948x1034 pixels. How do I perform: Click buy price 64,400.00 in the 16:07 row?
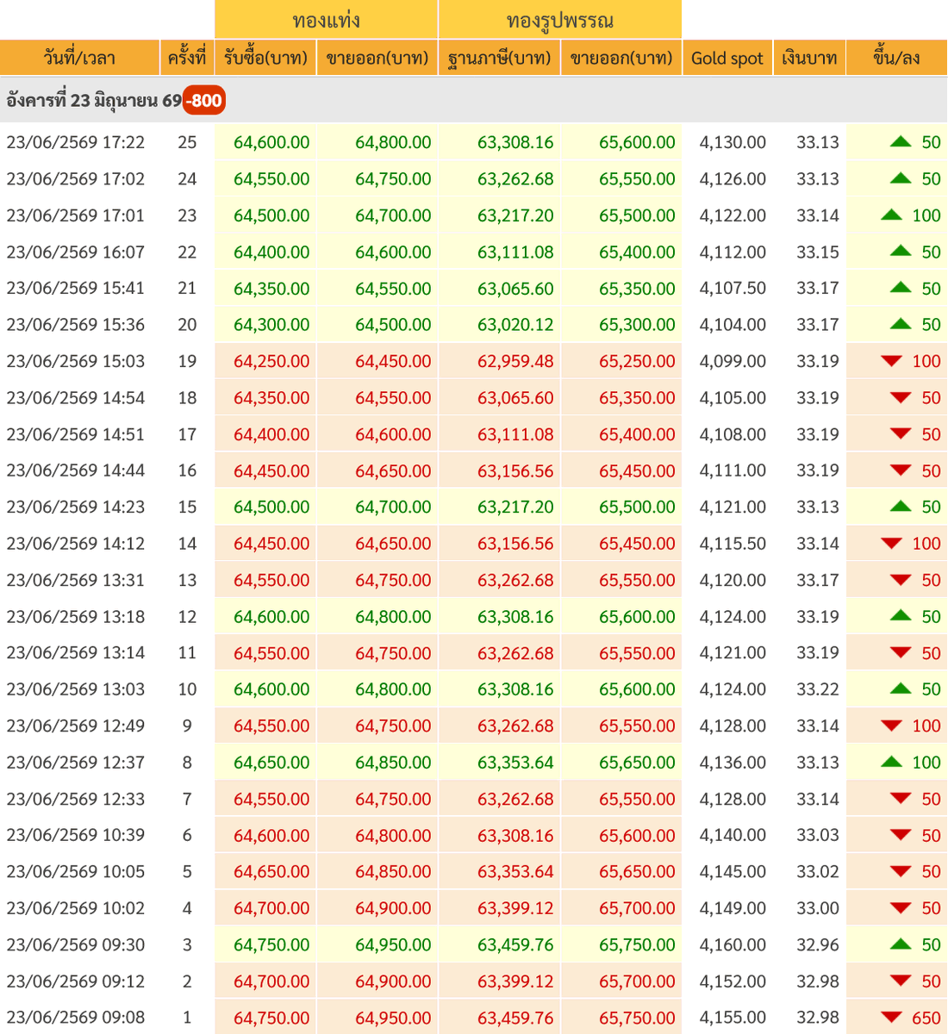[271, 252]
